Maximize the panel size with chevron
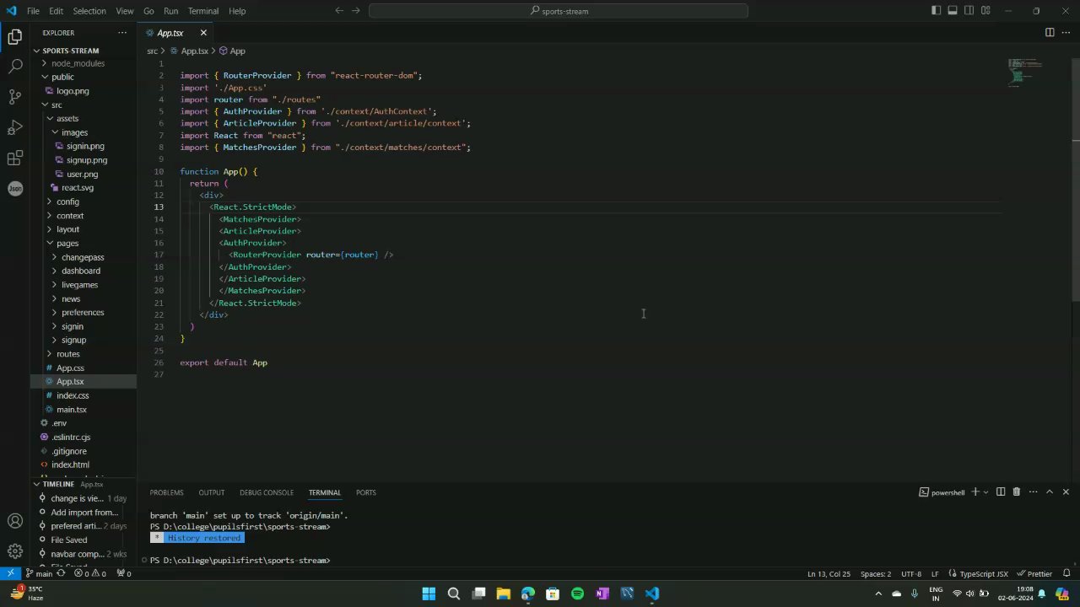The height and width of the screenshot is (607, 1080). [1050, 492]
